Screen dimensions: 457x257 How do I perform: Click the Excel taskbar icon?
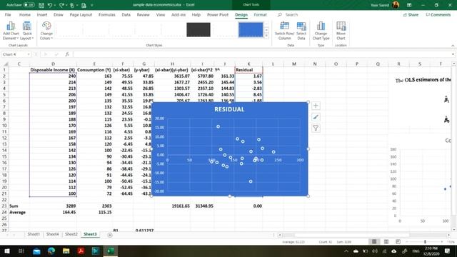pos(111,251)
